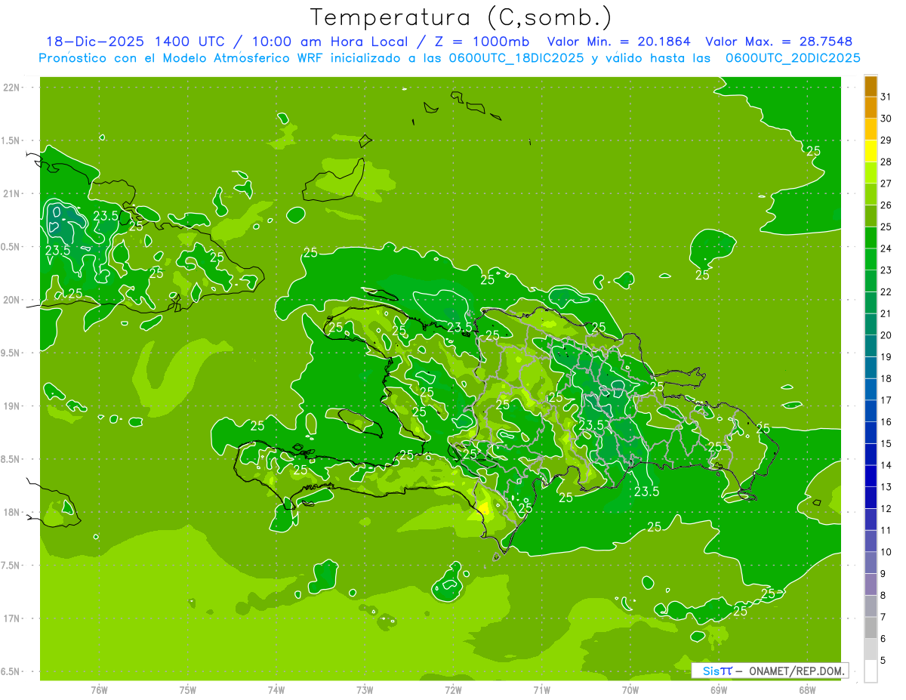Image resolution: width=906 pixels, height=700 pixels.
Task: Click the "18N" latitude axis label
Action: 11,512
